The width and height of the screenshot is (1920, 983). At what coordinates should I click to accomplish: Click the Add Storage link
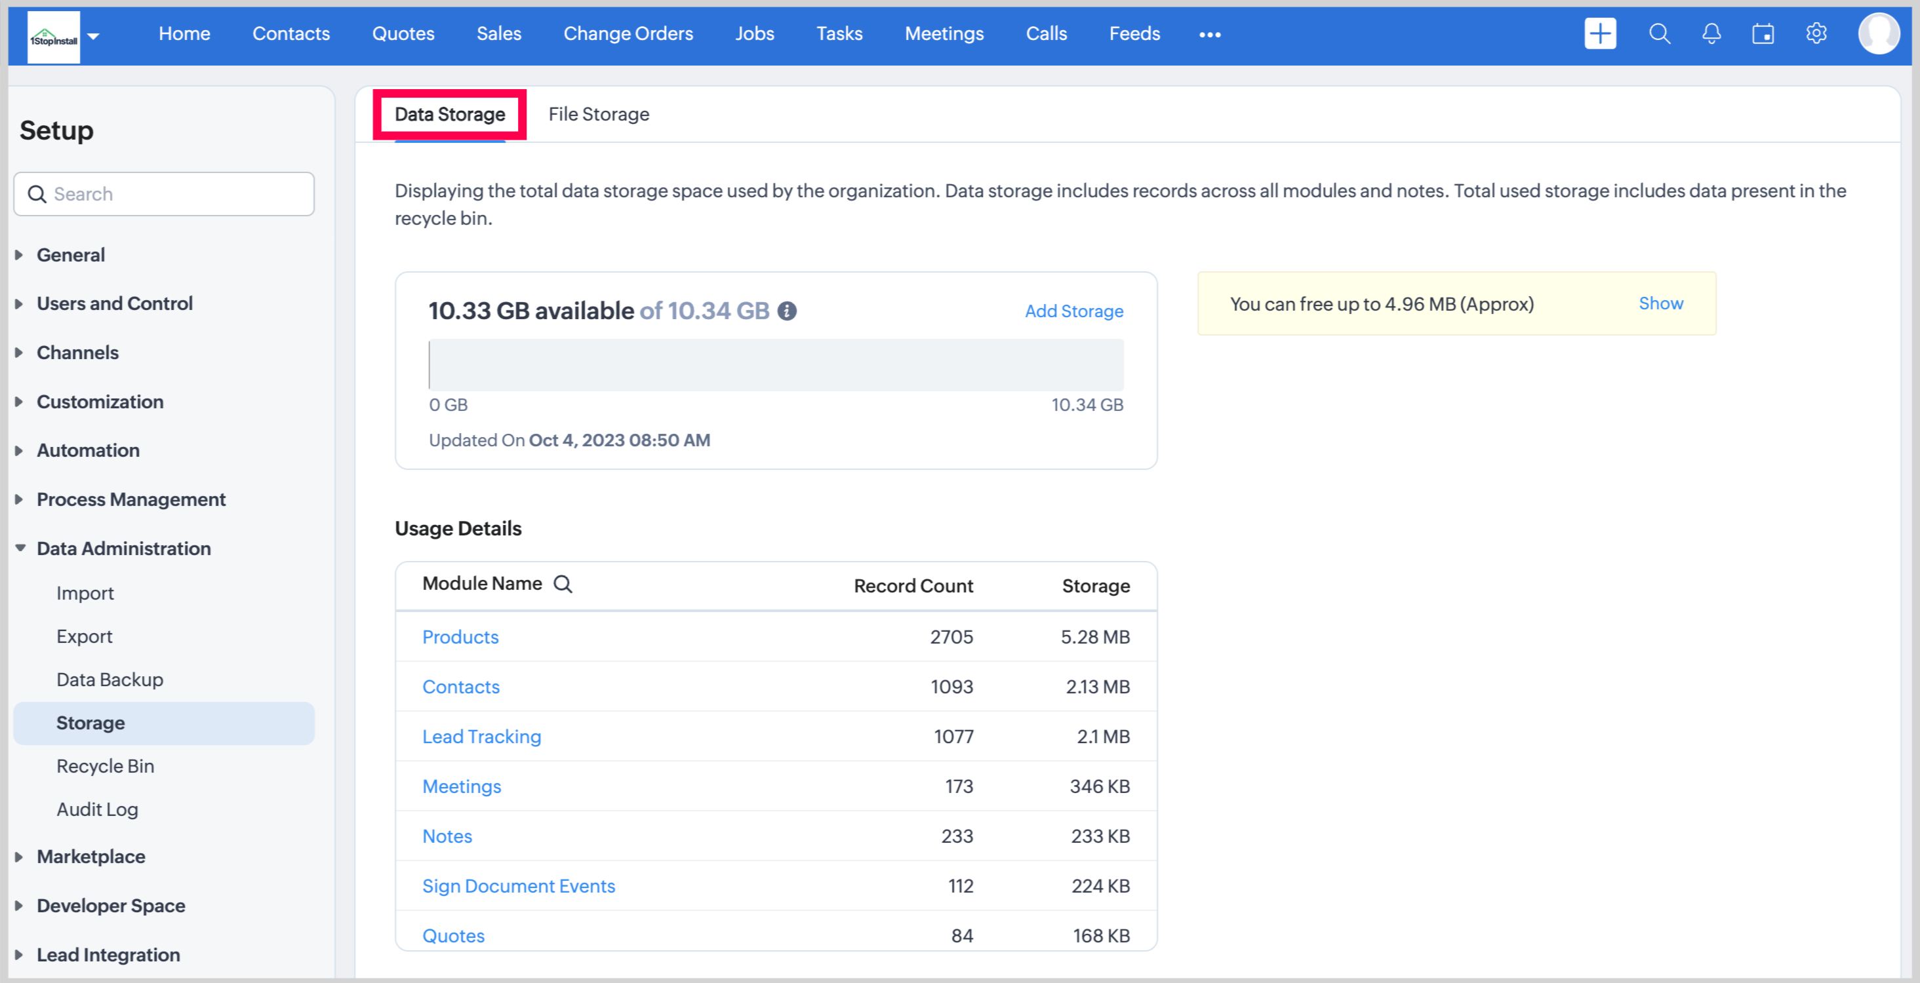click(x=1073, y=311)
